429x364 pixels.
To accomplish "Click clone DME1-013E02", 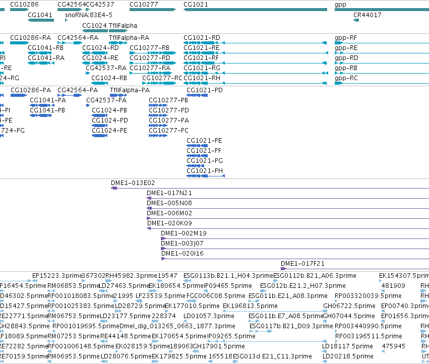I will point(133,183).
